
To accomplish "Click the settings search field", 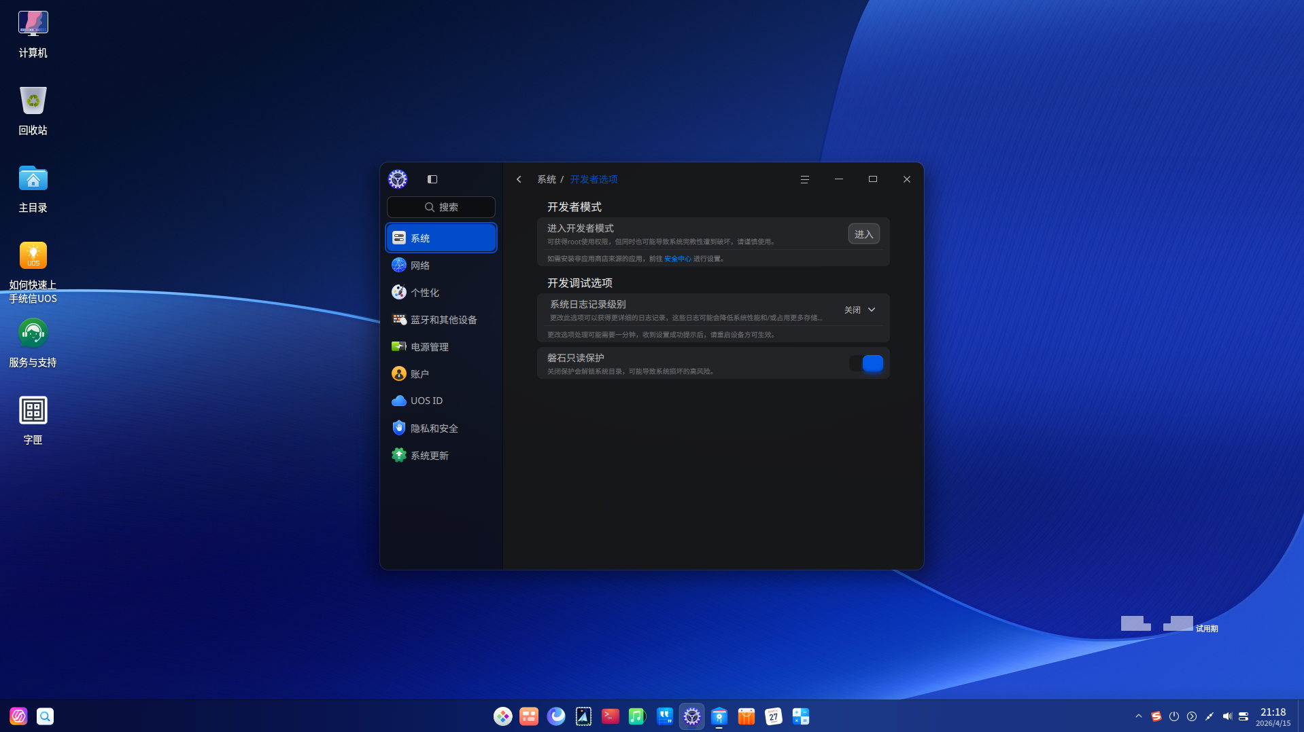I will coord(441,207).
